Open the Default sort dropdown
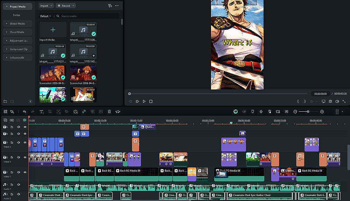The width and height of the screenshot is (350, 201). point(45,16)
